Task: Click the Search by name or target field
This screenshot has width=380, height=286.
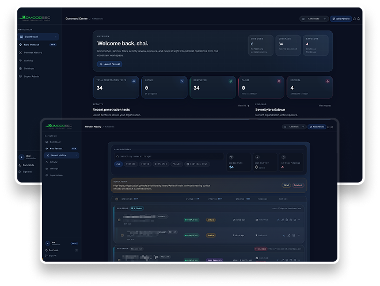Action: point(169,156)
